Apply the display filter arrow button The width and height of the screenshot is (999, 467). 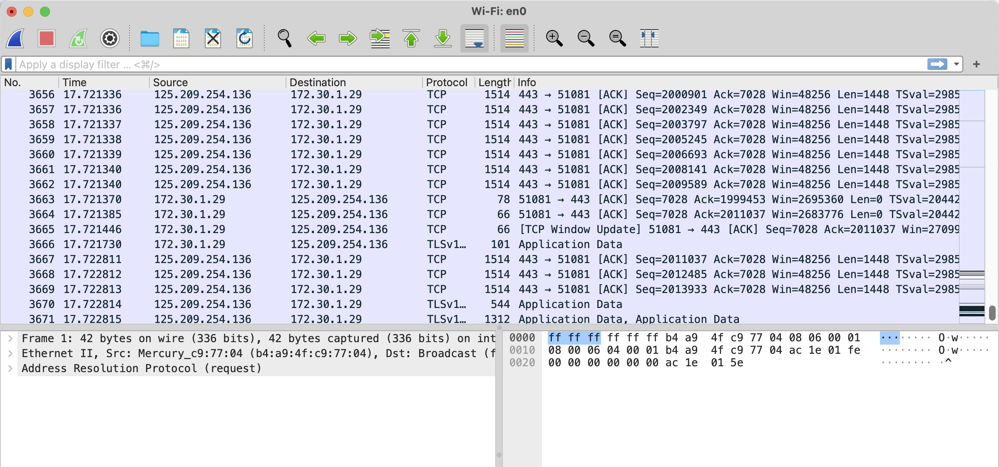[x=937, y=64]
